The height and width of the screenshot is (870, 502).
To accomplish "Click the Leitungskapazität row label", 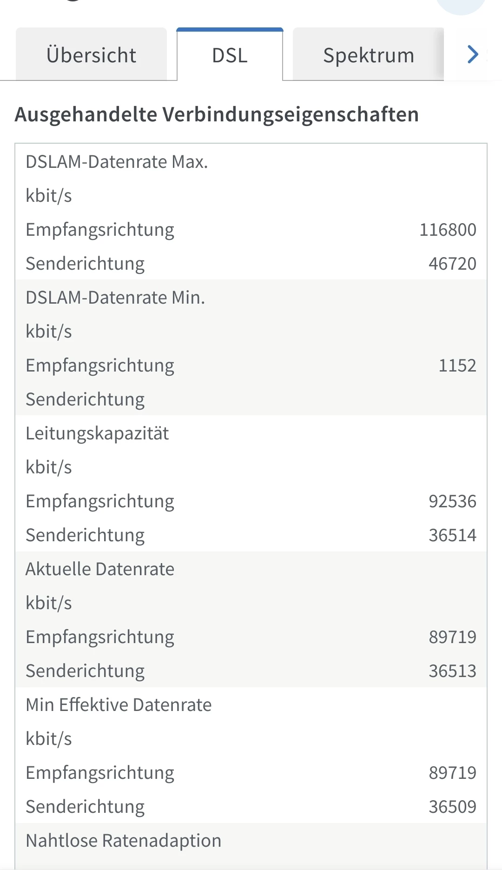I will pyautogui.click(x=97, y=433).
